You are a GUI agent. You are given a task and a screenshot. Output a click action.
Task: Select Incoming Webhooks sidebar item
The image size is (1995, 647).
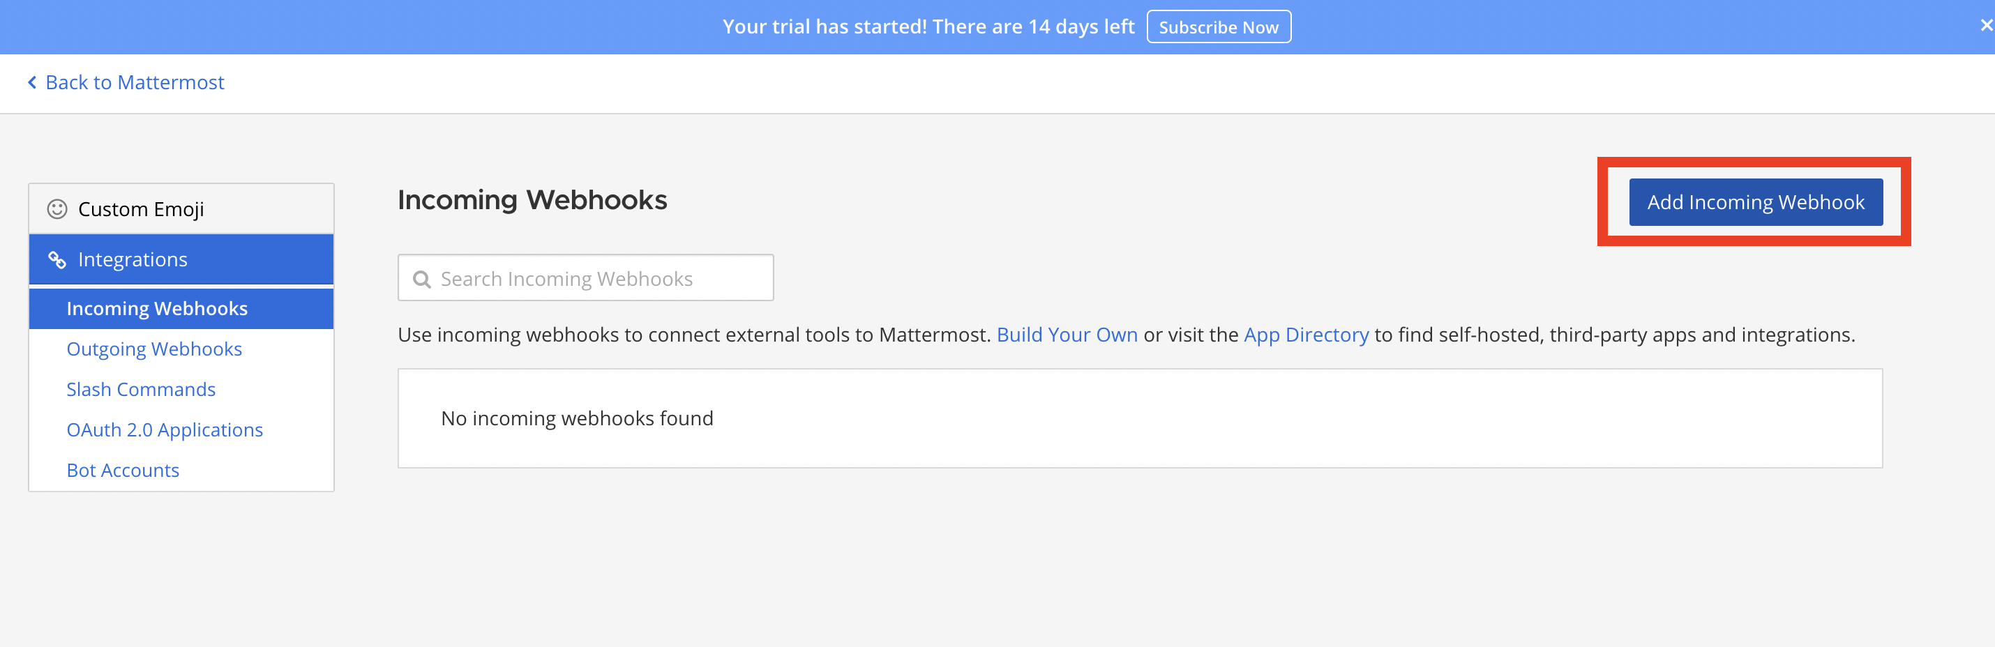pos(156,309)
